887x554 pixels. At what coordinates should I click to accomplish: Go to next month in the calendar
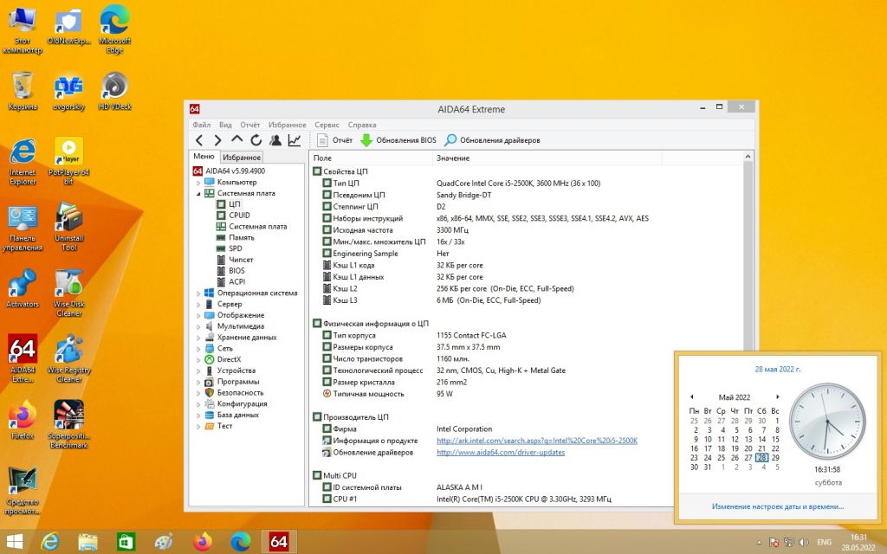tap(778, 396)
